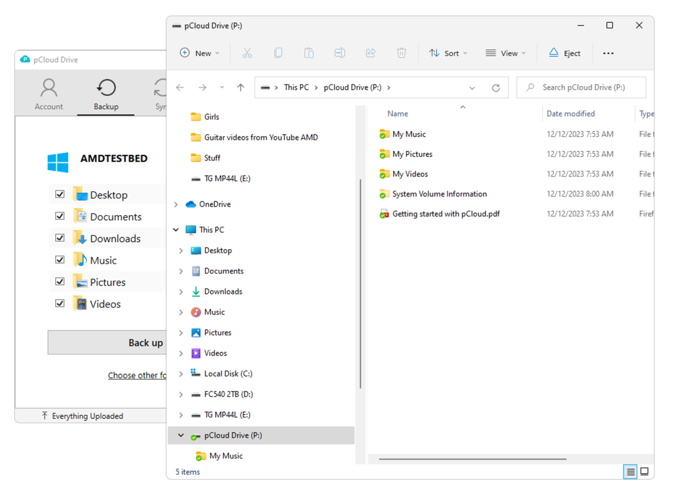The image size is (676, 494).
Task: Open the New dropdown menu
Action: tap(199, 53)
